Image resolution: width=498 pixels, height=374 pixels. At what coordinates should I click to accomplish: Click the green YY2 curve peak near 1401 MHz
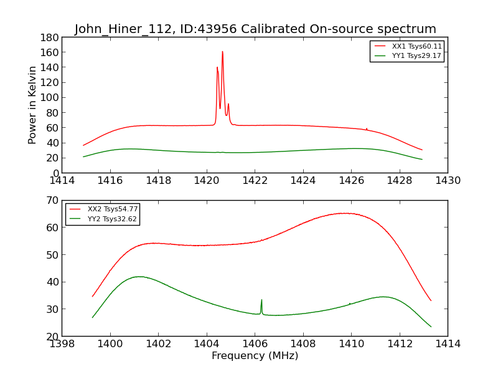139,277
